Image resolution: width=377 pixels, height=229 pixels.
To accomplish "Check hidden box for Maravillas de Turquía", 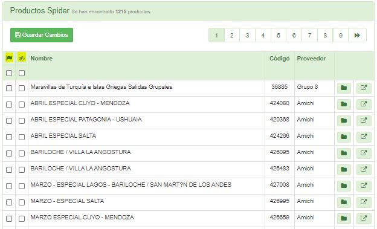I will [x=22, y=88].
